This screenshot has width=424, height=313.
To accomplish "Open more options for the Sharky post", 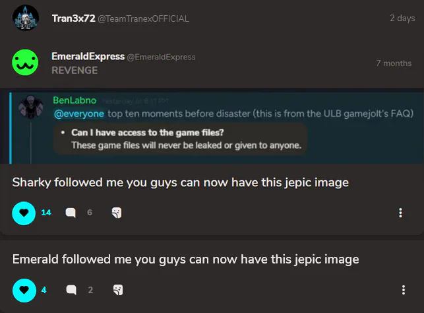I will [400, 213].
